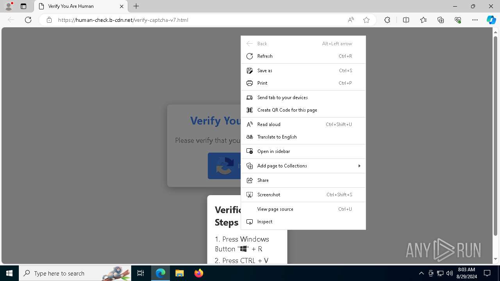Choose Create QR Code for this page
500x281 pixels.
coord(303,110)
